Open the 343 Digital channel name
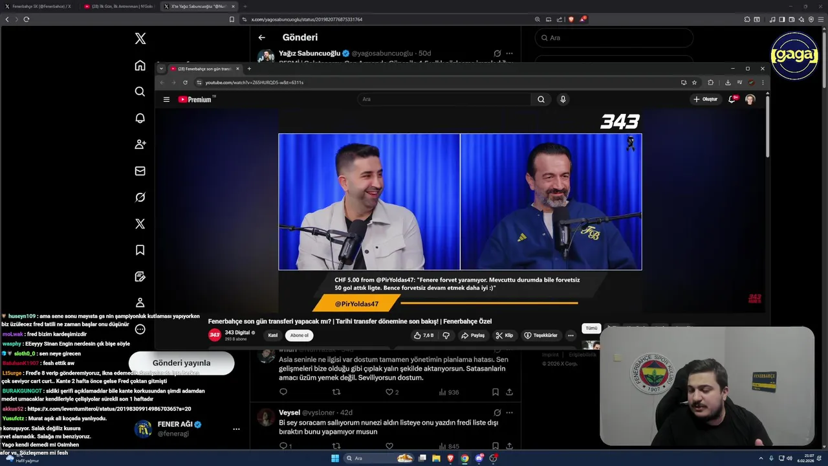This screenshot has height=466, width=828. (x=237, y=333)
